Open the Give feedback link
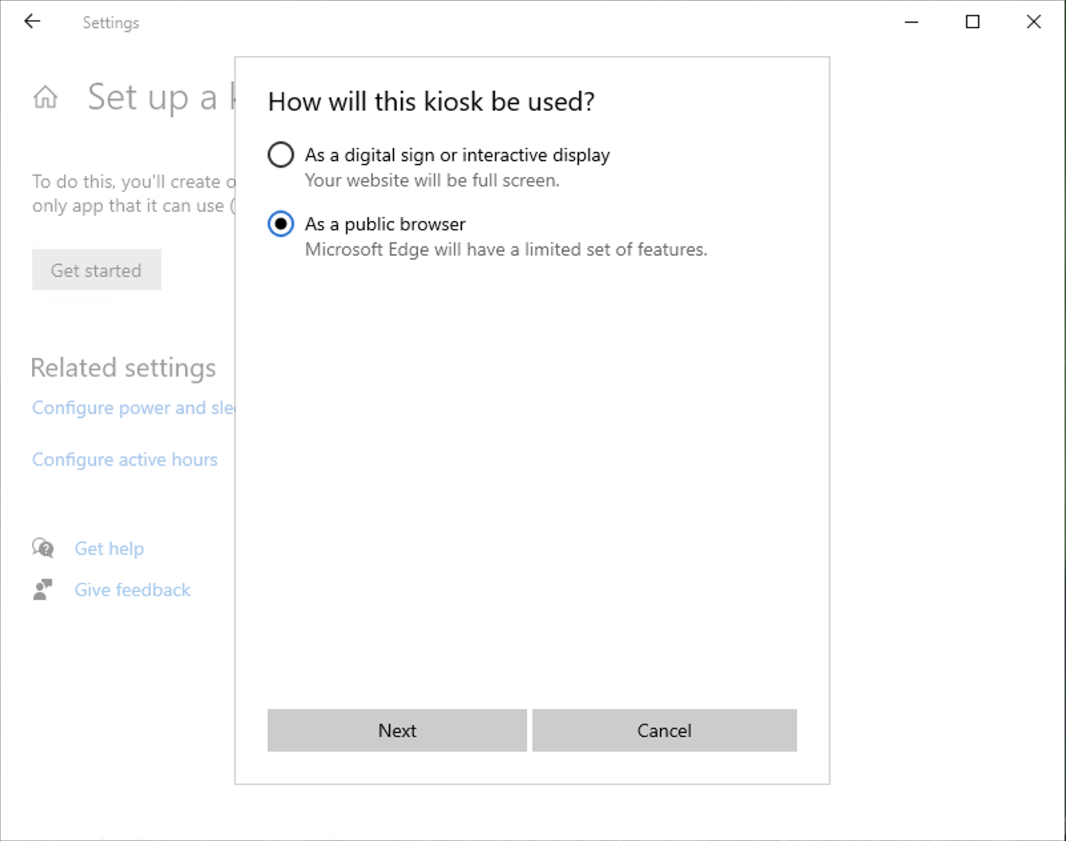The width and height of the screenshot is (1066, 841). coord(132,590)
